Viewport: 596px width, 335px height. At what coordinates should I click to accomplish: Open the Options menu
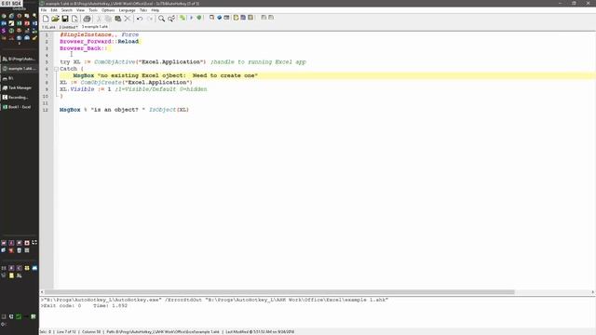pyautogui.click(x=108, y=10)
